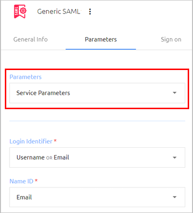Click the arrow in Username or Email field
Image resolution: width=193 pixels, height=213 pixels.
[175, 157]
